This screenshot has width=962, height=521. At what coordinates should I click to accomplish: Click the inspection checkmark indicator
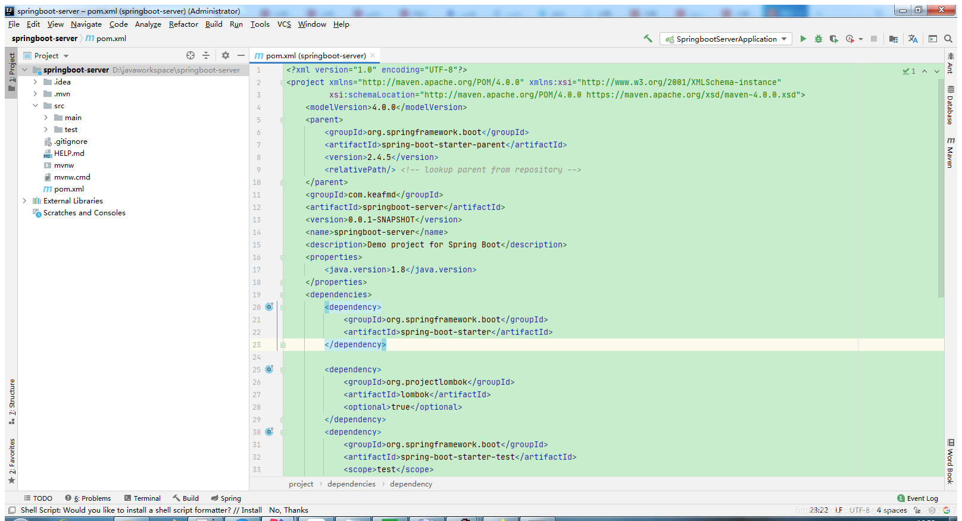909,71
